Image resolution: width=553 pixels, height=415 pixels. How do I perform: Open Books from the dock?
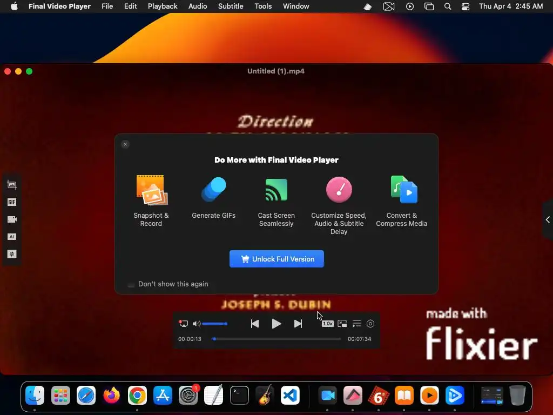pyautogui.click(x=404, y=395)
